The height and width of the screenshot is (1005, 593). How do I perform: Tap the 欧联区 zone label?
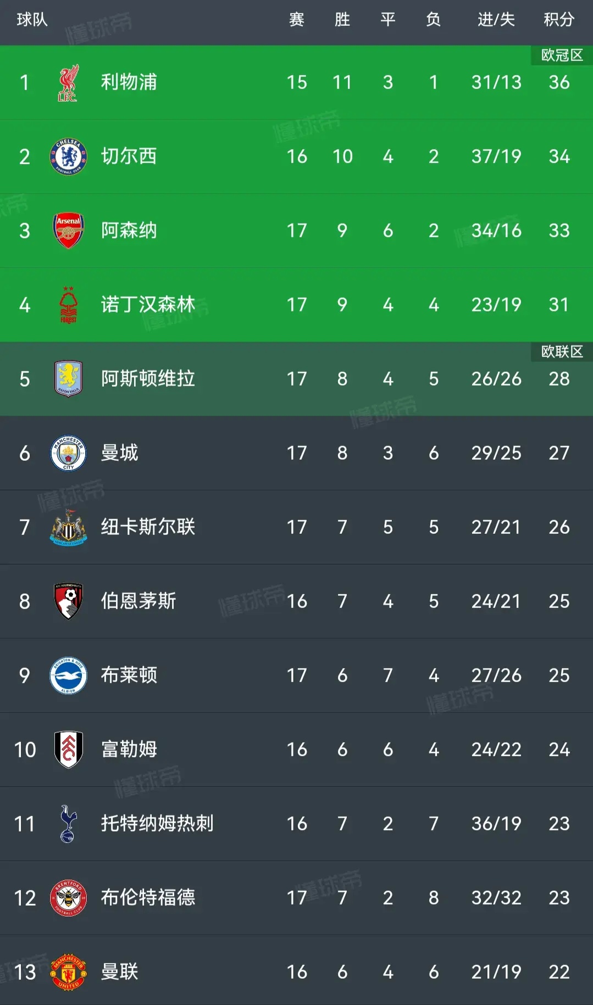562,352
